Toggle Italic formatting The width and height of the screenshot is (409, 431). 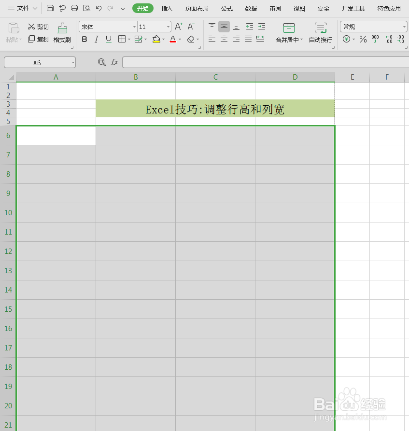click(x=97, y=39)
